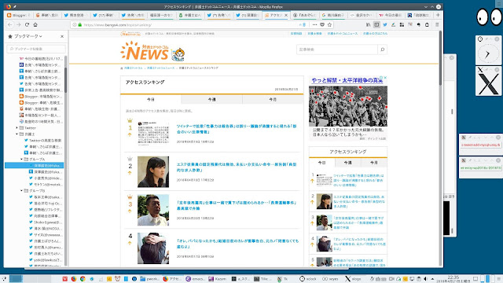
Task: Click the rank 2 article woman thumbnail
Action: click(x=153, y=171)
